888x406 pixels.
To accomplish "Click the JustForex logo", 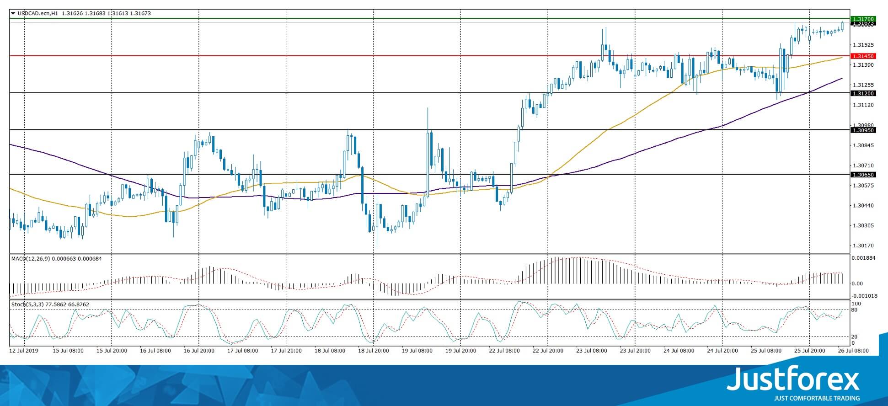I will coord(793,379).
